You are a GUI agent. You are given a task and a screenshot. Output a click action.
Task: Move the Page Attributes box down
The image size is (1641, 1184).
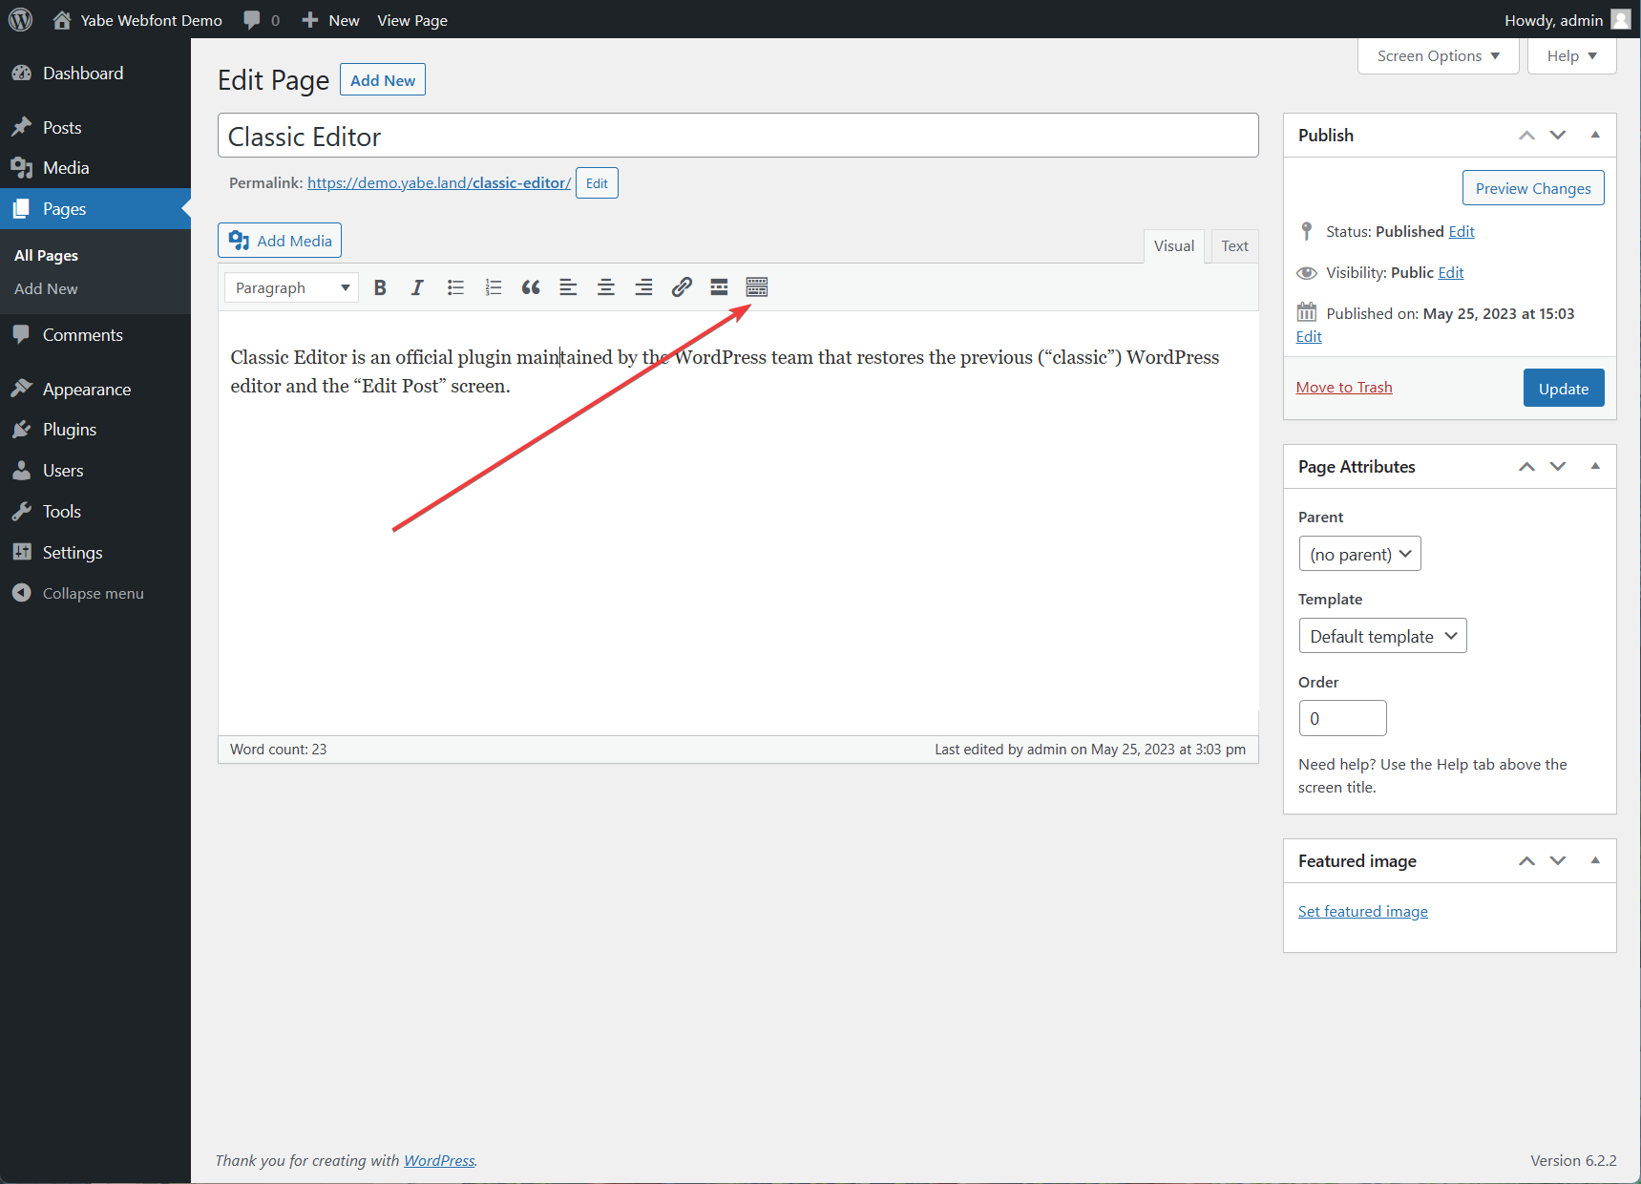1558,466
